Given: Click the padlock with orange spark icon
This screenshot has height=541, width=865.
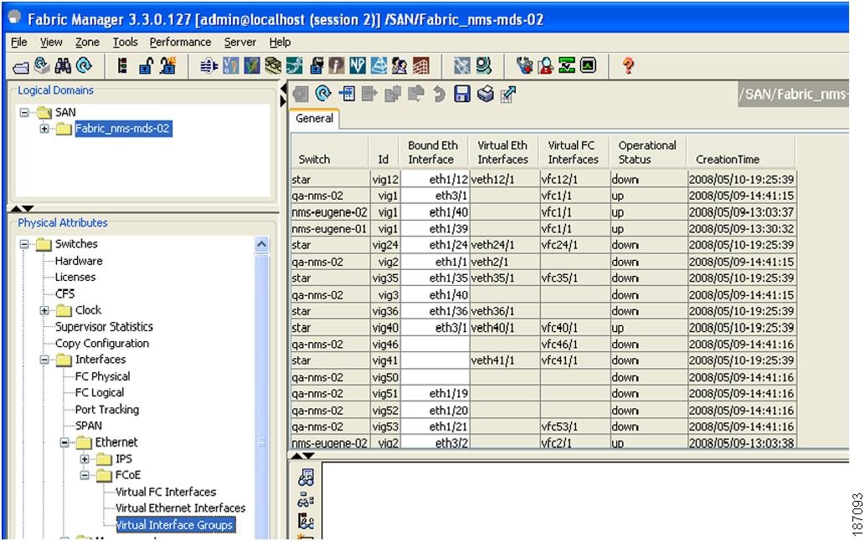Looking at the screenshot, I should point(167,65).
